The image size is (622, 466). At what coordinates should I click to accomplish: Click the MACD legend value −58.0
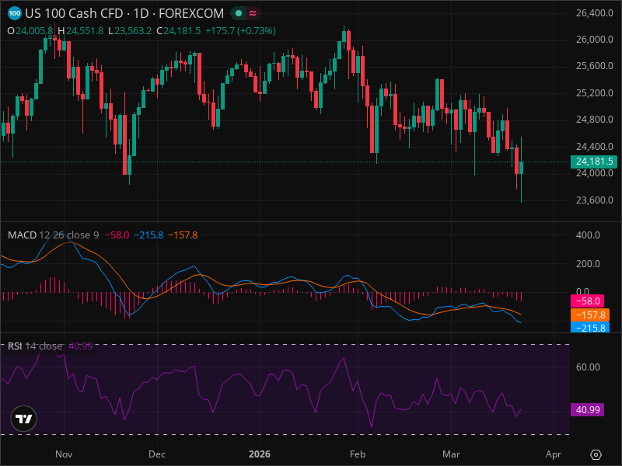tap(117, 235)
